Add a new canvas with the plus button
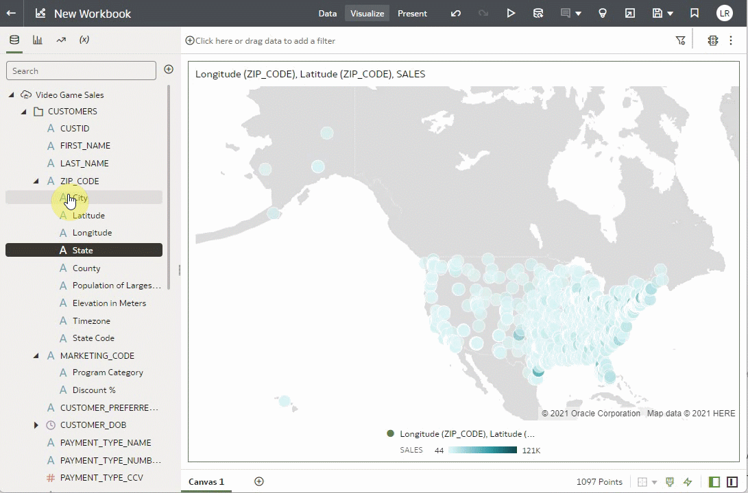 pos(259,481)
